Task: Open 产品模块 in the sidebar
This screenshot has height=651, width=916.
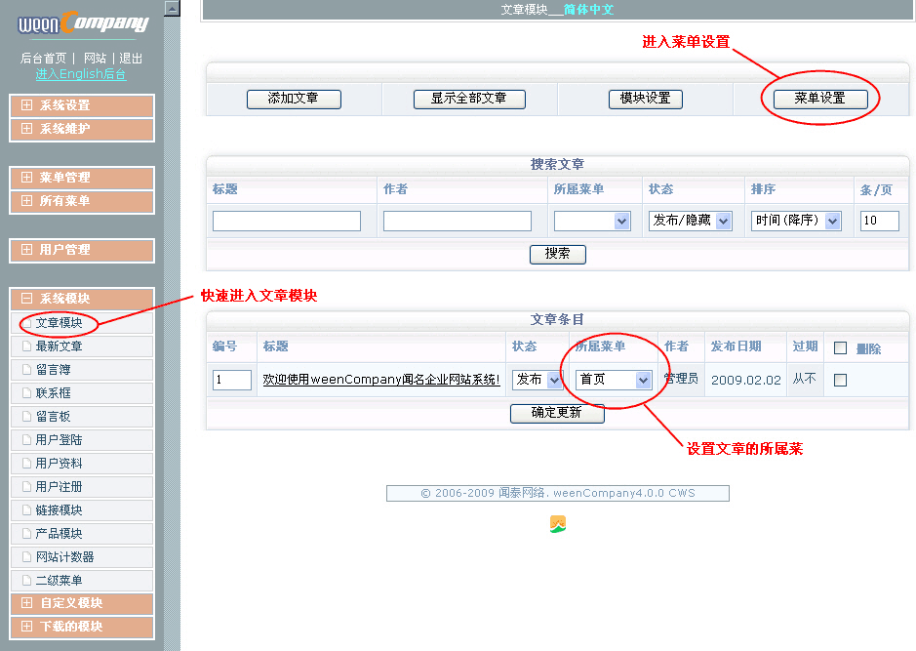Action: pyautogui.click(x=82, y=533)
